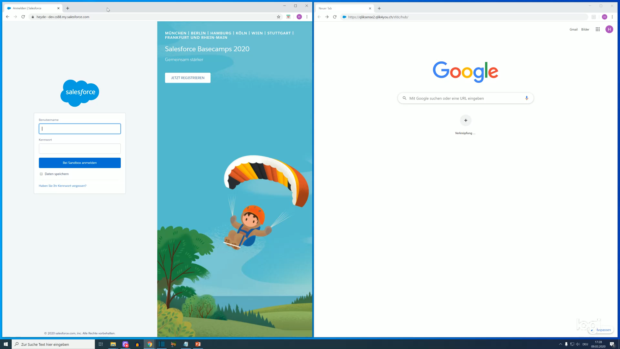Viewport: 620px width, 349px height.
Task: Close the Anmelden | Salesforce tab
Action: 58,8
